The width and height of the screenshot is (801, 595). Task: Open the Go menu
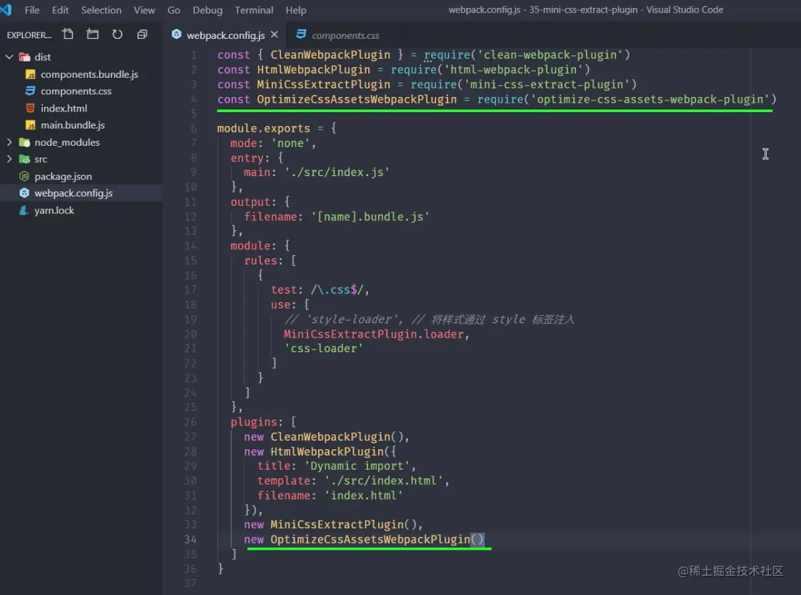pos(174,10)
